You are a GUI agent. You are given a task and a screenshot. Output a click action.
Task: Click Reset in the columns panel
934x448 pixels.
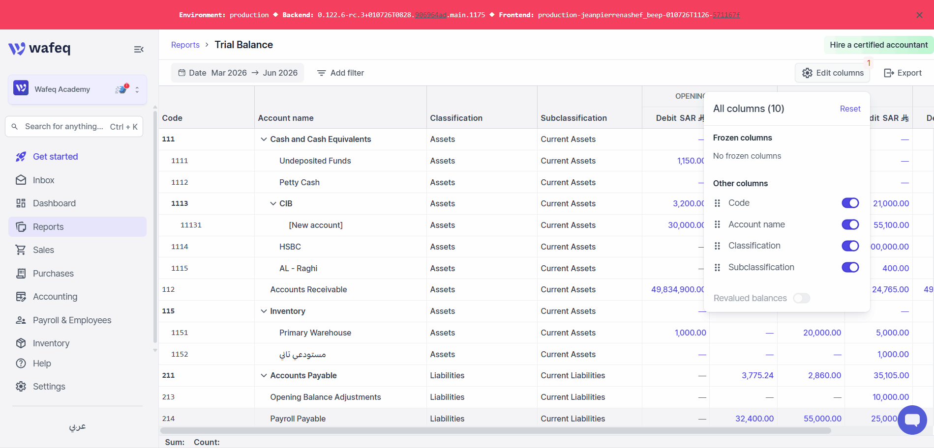[x=850, y=109]
